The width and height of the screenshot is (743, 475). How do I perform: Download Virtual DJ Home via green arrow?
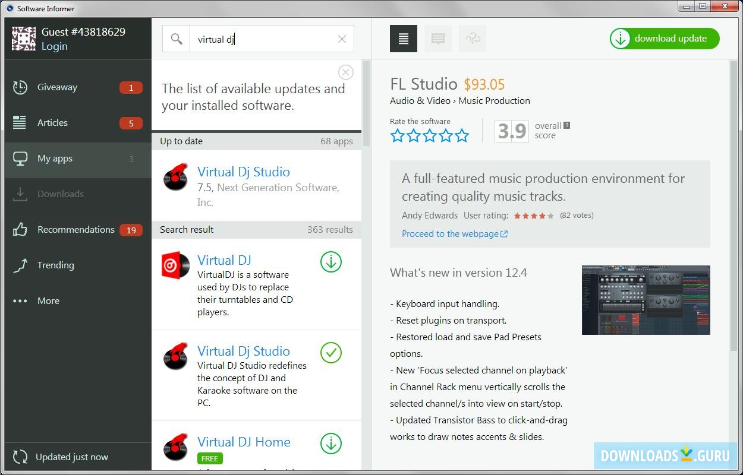pyautogui.click(x=331, y=444)
